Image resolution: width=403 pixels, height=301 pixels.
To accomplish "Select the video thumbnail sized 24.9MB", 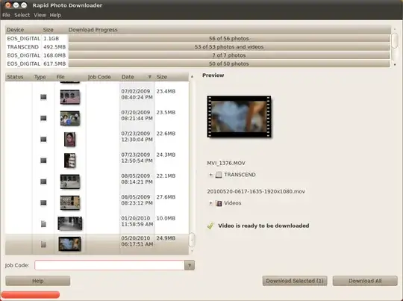I will coord(69,244).
